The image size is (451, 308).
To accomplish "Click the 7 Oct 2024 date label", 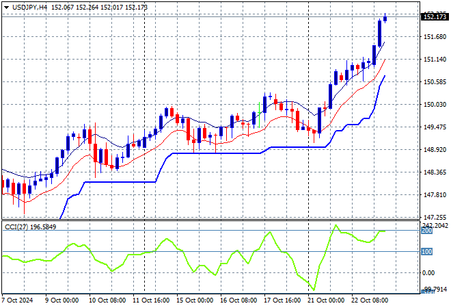I will pyautogui.click(x=17, y=300).
